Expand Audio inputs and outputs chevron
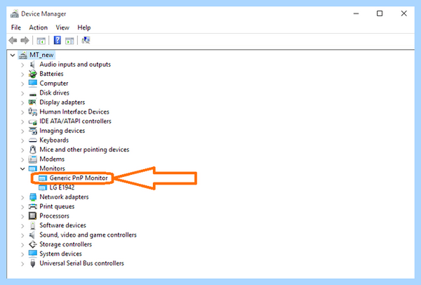Viewport: 421px width, 285px height. coord(22,65)
